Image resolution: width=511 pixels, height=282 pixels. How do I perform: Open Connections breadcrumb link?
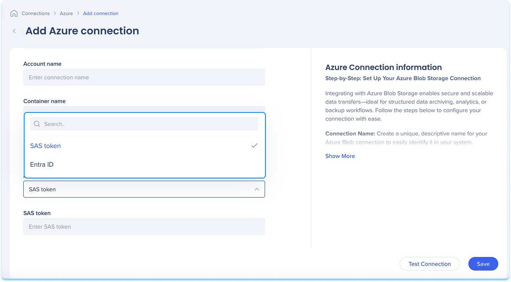[x=36, y=14]
